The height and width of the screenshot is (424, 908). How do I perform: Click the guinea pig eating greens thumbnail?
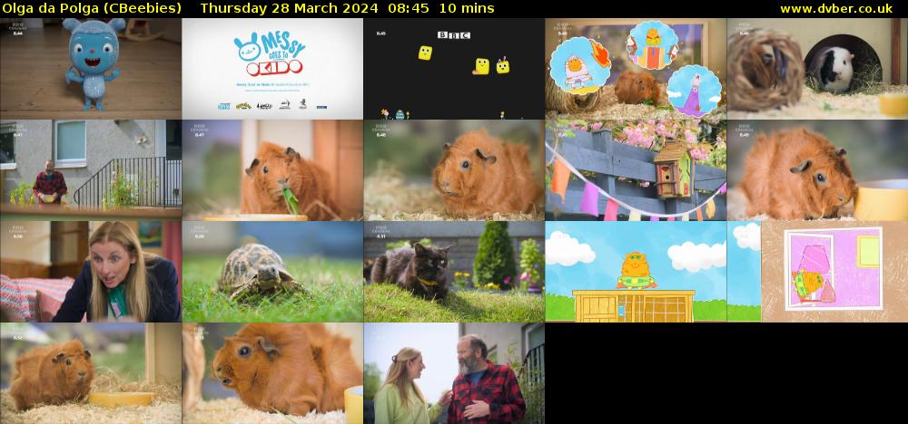pyautogui.click(x=272, y=169)
